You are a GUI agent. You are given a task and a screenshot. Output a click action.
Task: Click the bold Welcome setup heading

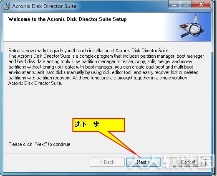(68, 19)
